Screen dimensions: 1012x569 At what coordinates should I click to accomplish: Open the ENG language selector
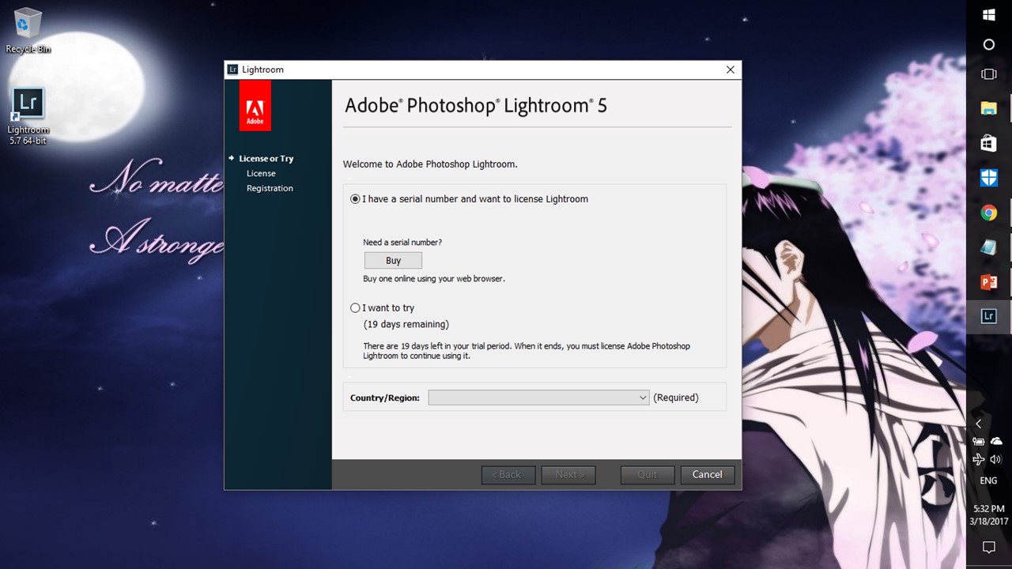pos(988,480)
